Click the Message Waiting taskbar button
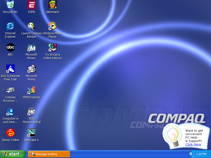The width and height of the screenshot is (211, 158). coord(49,154)
